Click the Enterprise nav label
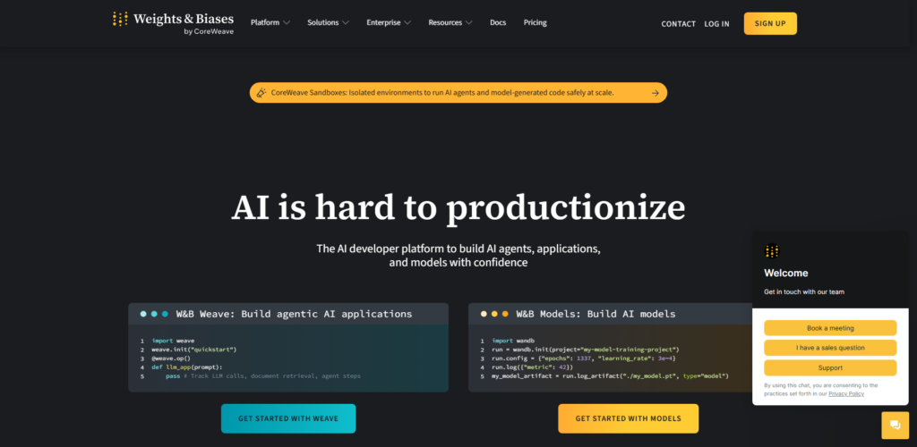Viewport: 917px width, 447px height. pos(383,22)
